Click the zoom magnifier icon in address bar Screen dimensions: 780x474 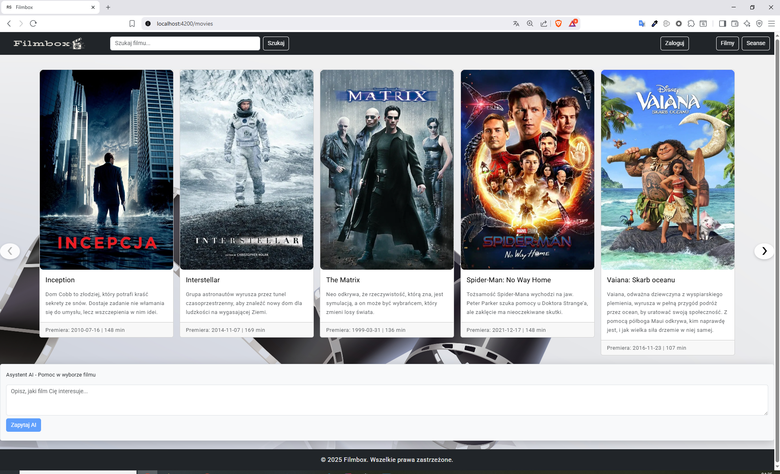click(530, 24)
